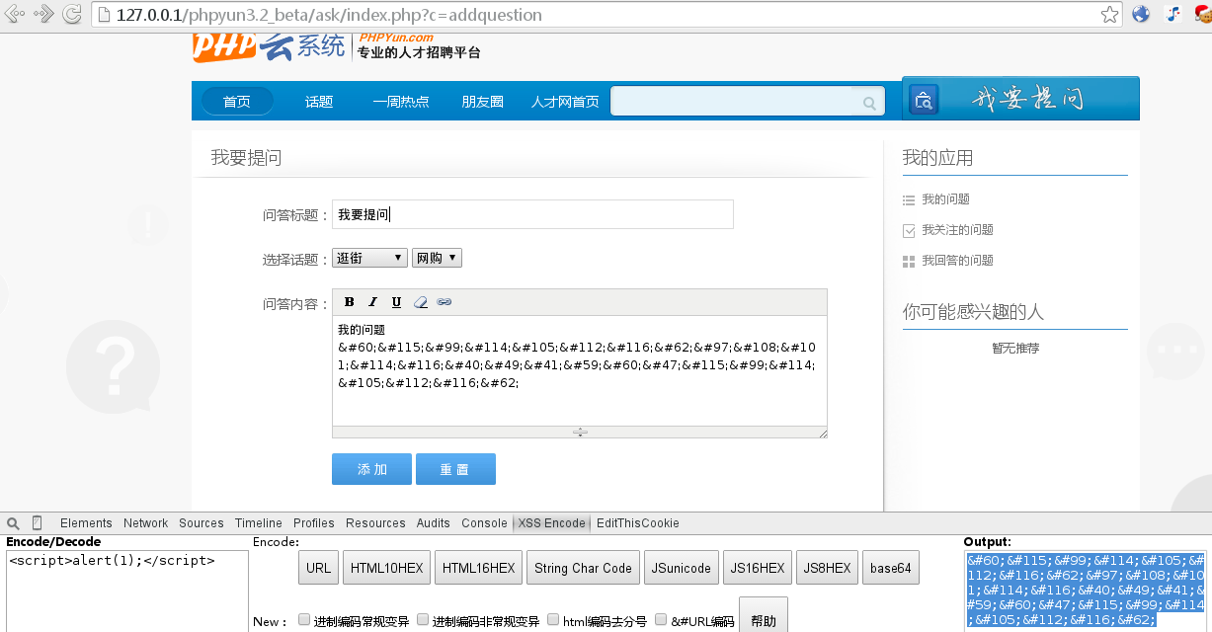Check the 进制编码非常规变异 option
1212x632 pixels.
[x=423, y=620]
